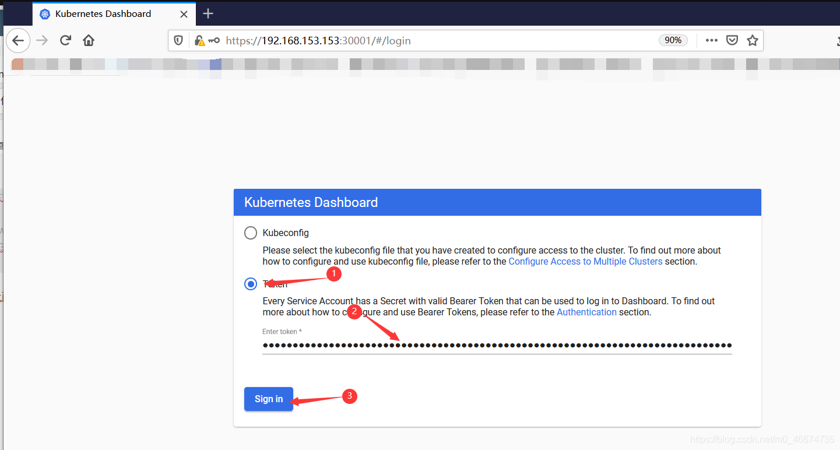Open the Authentication section link

586,312
